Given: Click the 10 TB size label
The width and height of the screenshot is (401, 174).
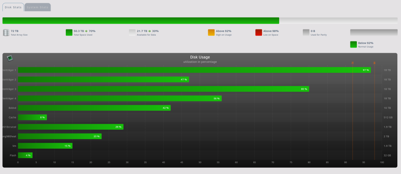Looking at the screenshot, I should pos(387,108).
